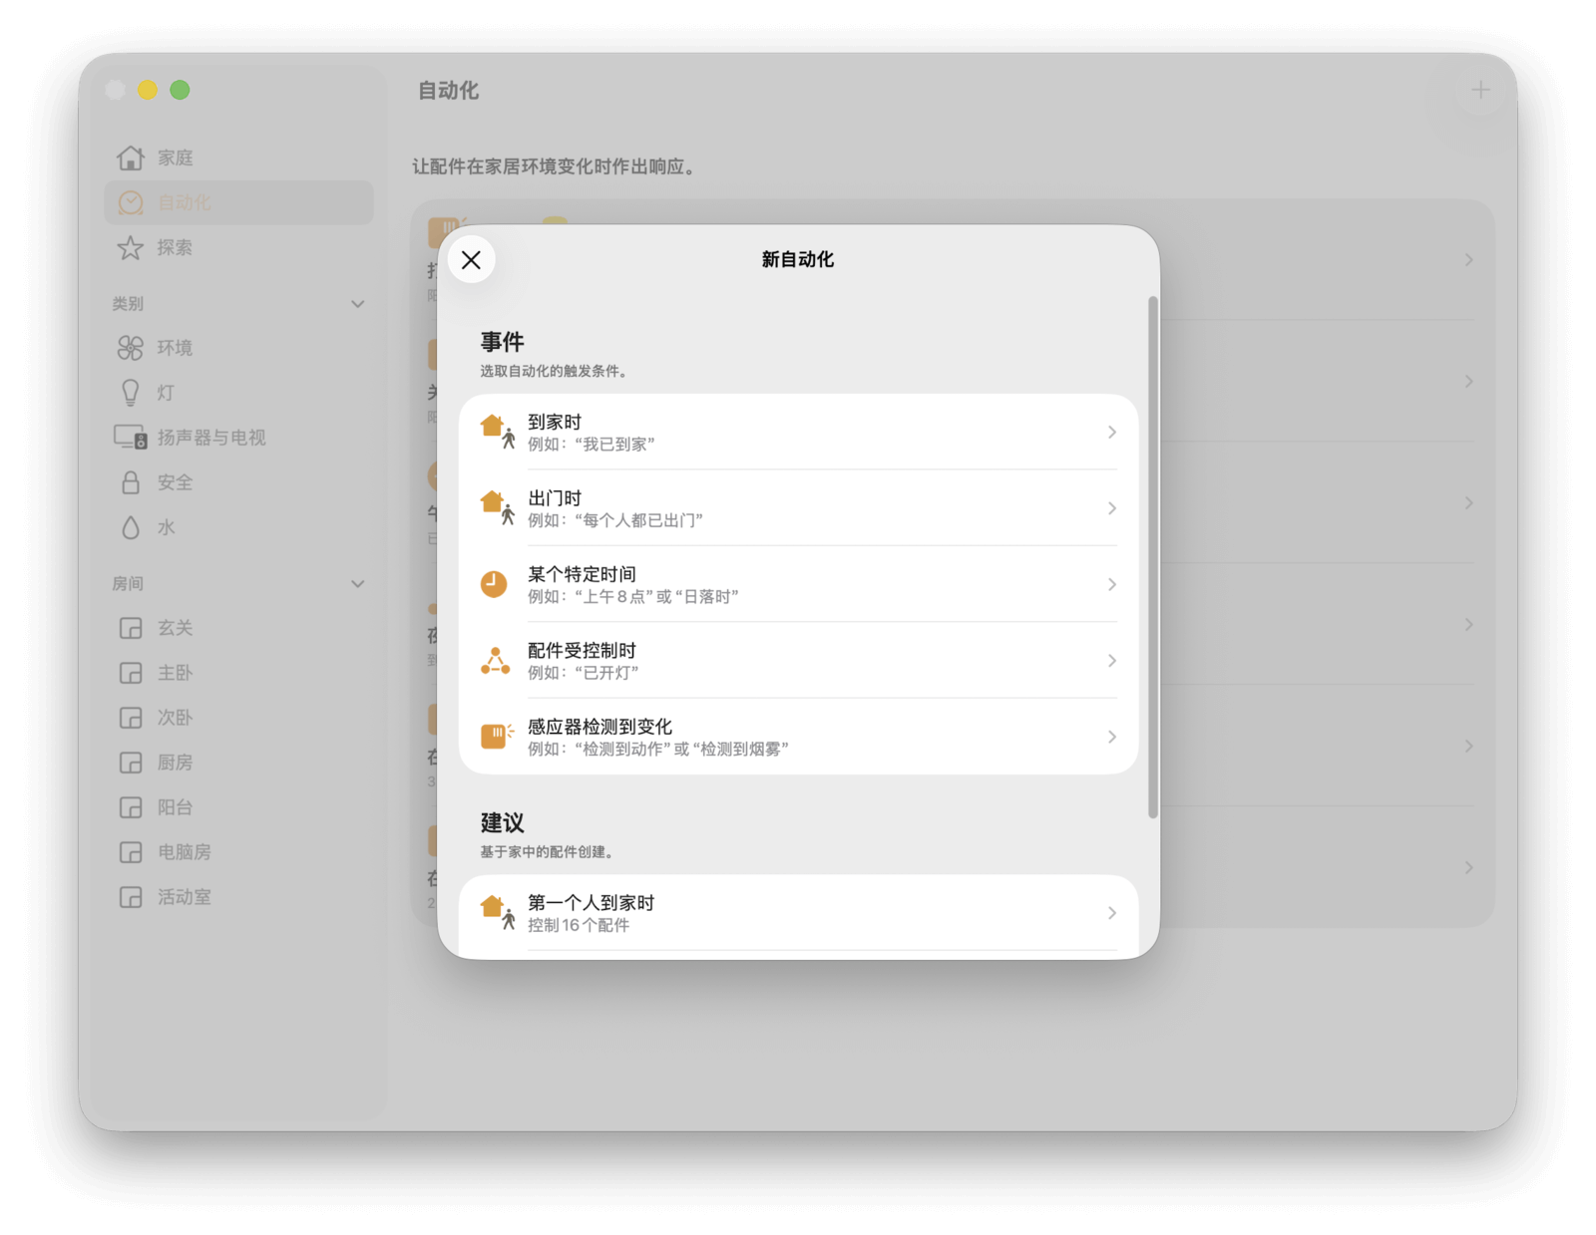Screen dimensions: 1596x1235
Task: Click the star icon beside 探索
Action: 131,247
